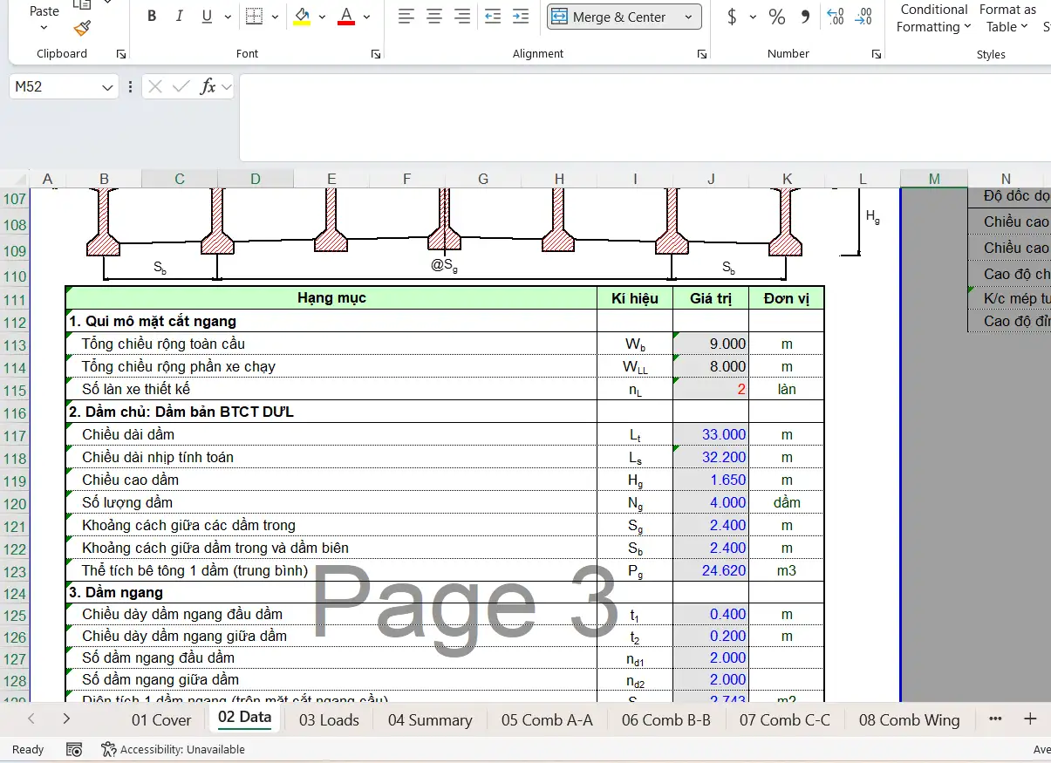Switch to 05 Comb A-A sheet
Viewport: 1051px width, 763px height.
pyautogui.click(x=547, y=720)
